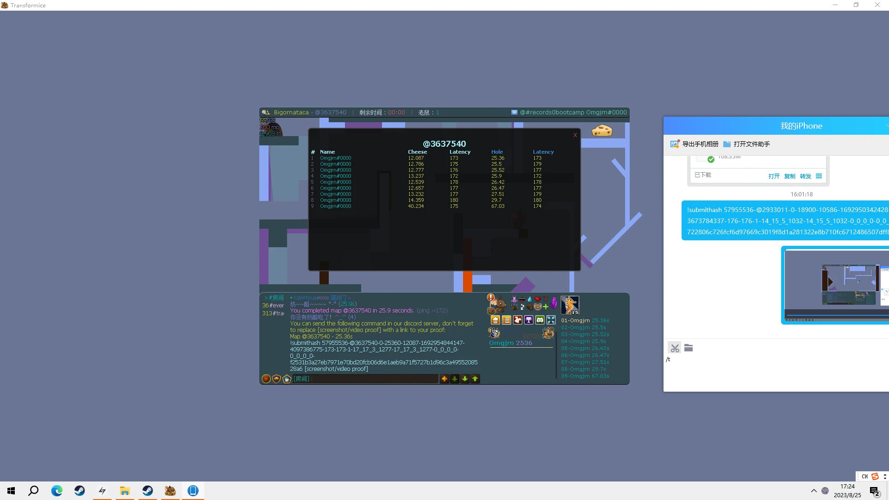Screen dimensions: 889x500
Task: Open the video thumbnail in iPhone chat
Action: [x=836, y=285]
